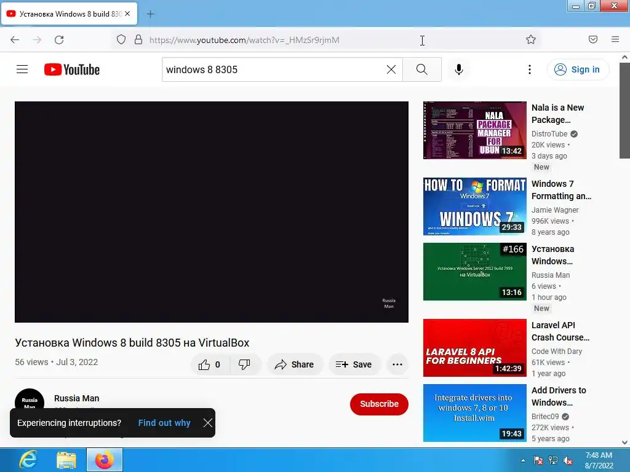Click the site security padlock icon
630x472 pixels.
(x=138, y=40)
